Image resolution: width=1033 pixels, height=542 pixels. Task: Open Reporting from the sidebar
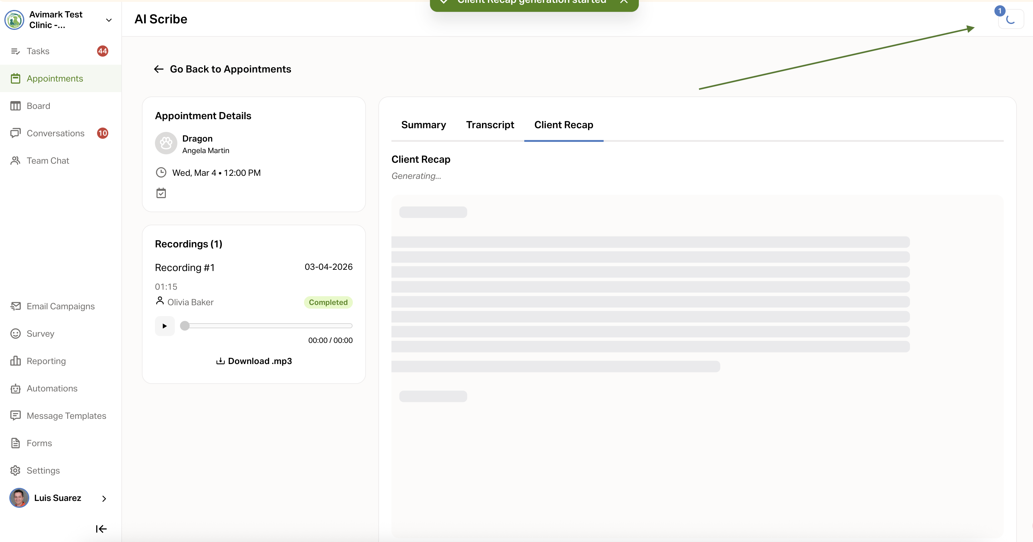tap(46, 361)
